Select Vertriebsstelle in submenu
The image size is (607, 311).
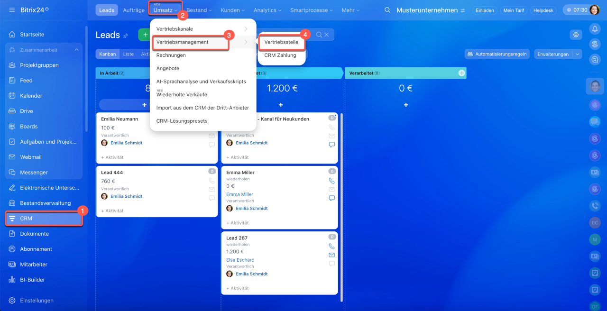281,42
